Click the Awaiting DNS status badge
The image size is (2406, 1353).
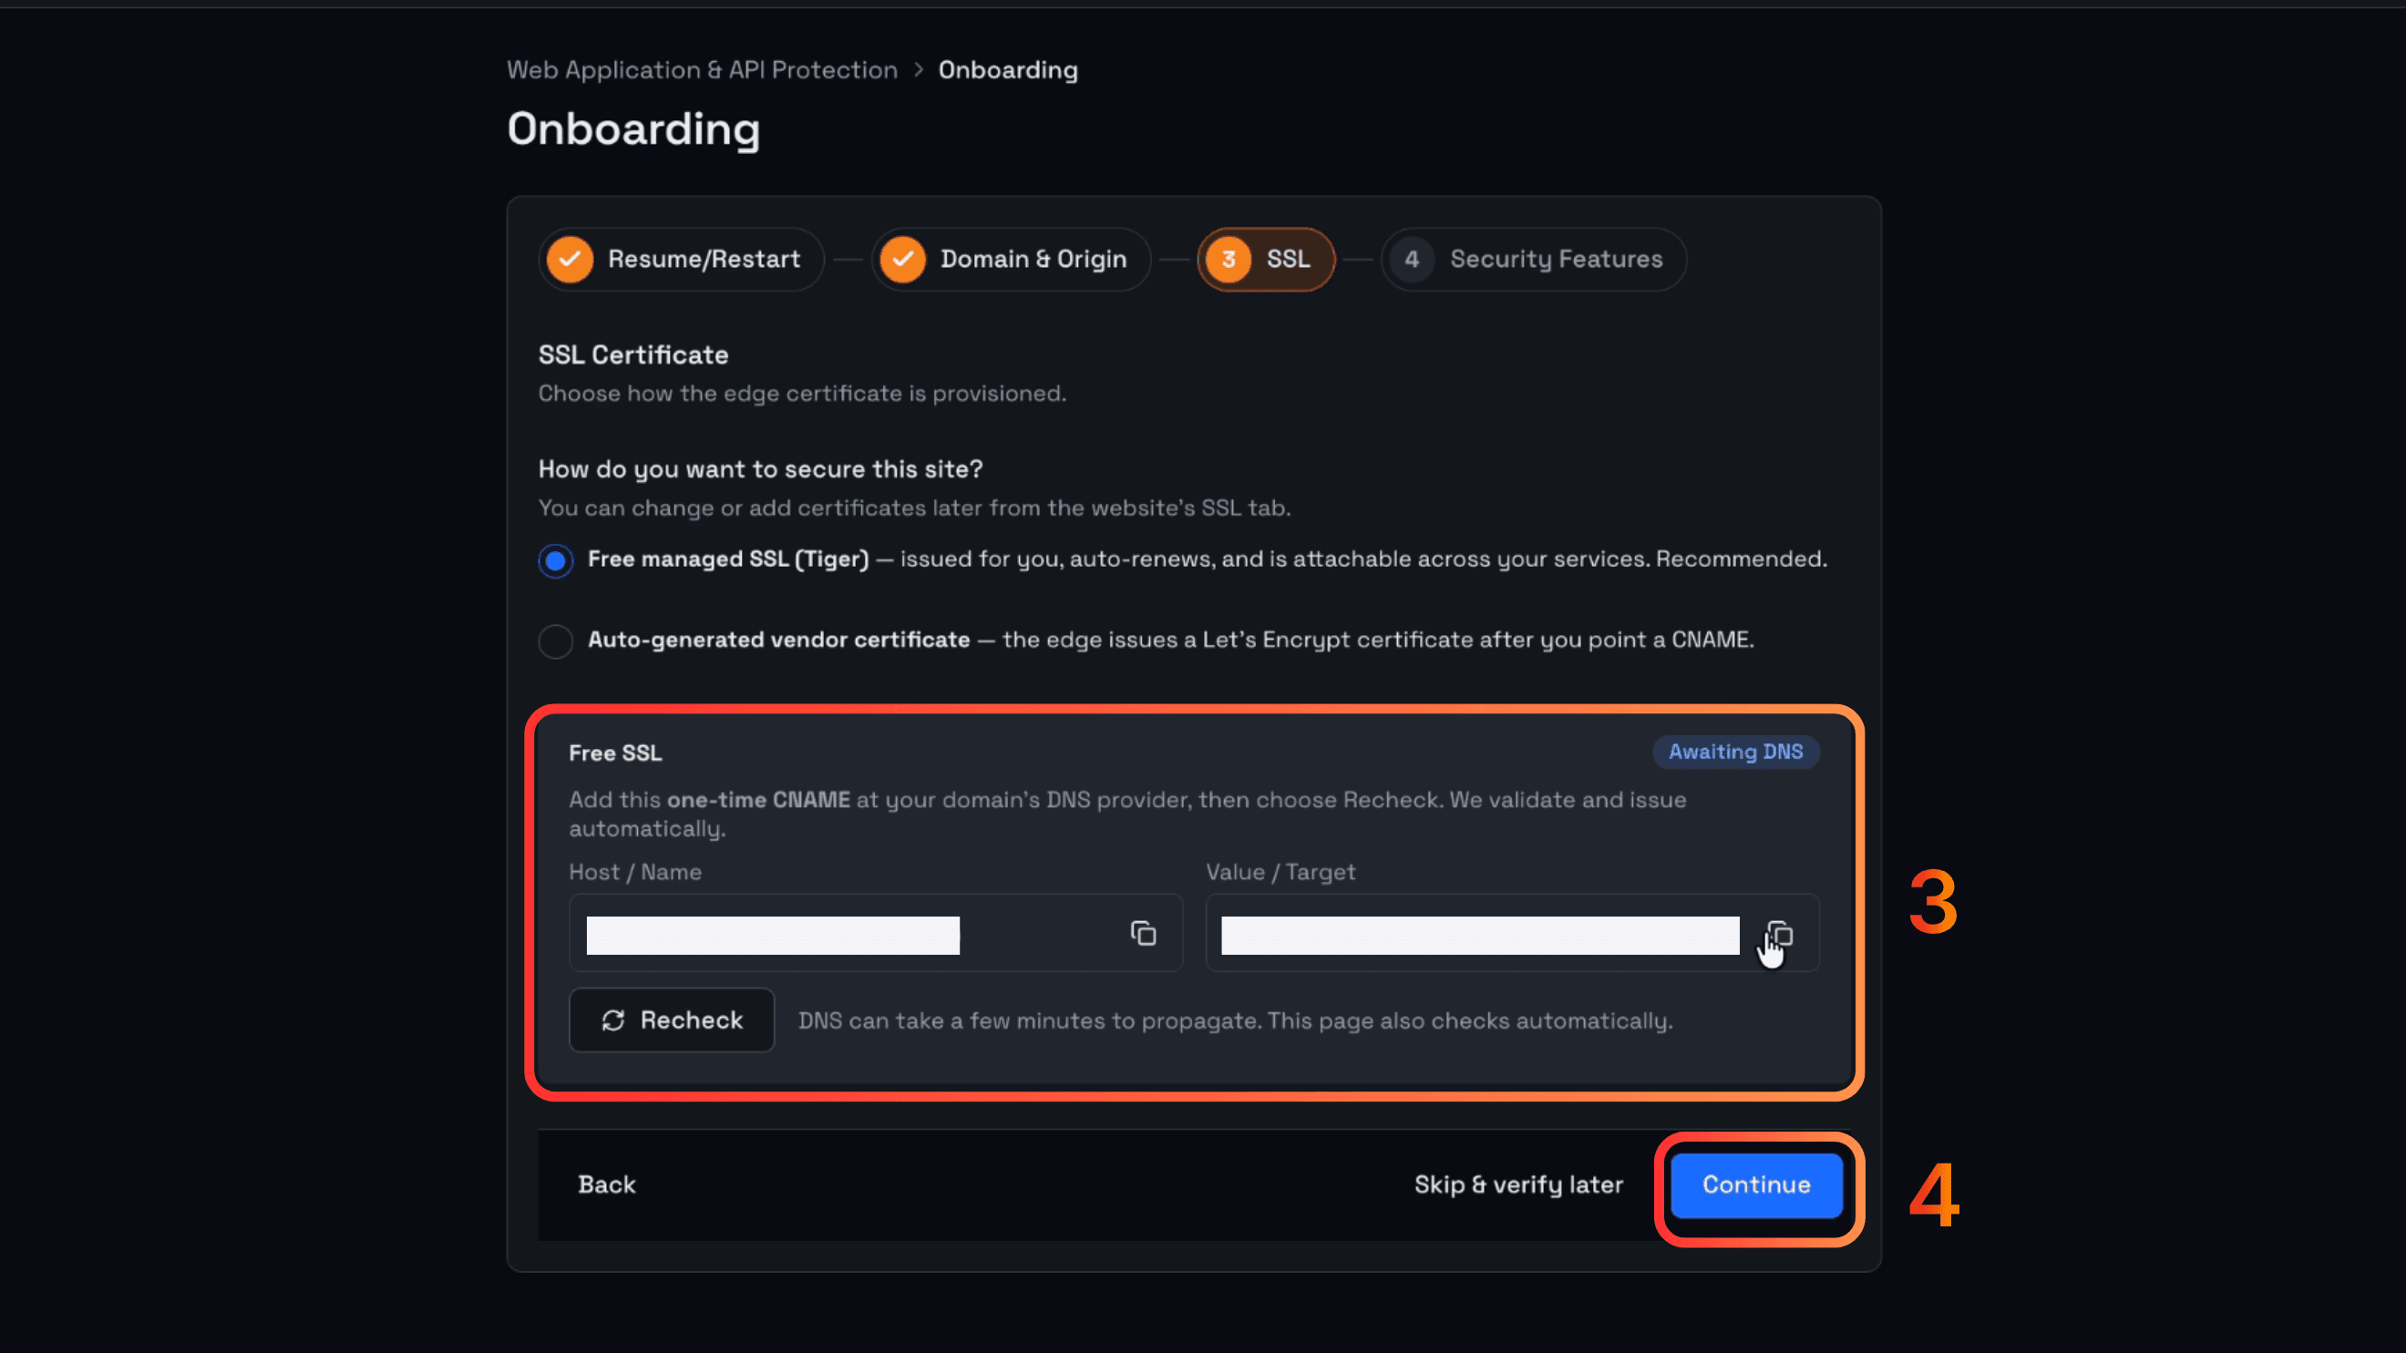click(x=1735, y=753)
